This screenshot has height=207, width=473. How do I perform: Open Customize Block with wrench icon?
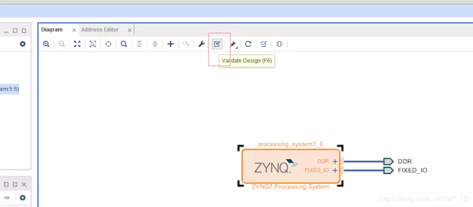(201, 44)
